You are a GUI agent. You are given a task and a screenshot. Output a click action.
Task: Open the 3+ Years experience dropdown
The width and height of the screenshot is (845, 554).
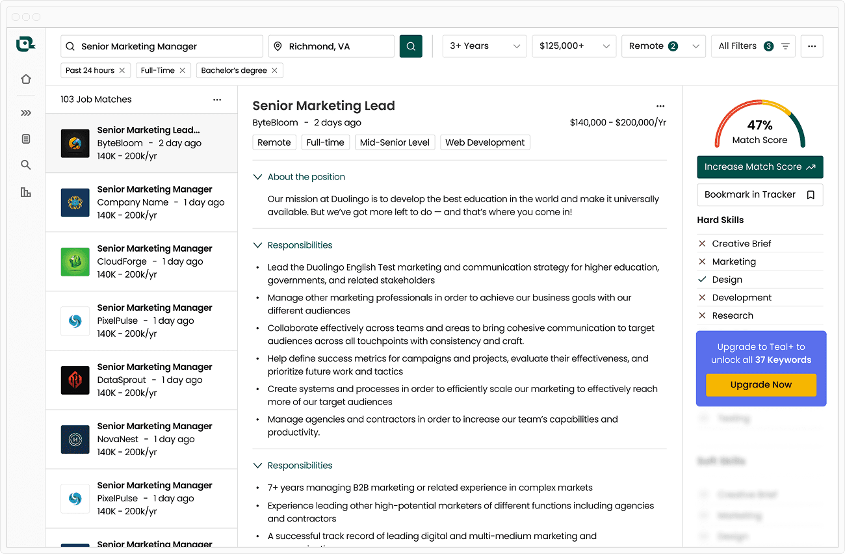[x=485, y=46]
